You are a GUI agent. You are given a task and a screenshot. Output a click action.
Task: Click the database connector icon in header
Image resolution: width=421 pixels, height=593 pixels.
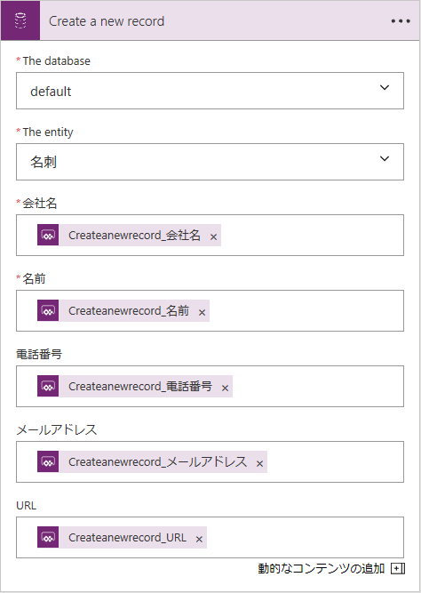point(20,20)
